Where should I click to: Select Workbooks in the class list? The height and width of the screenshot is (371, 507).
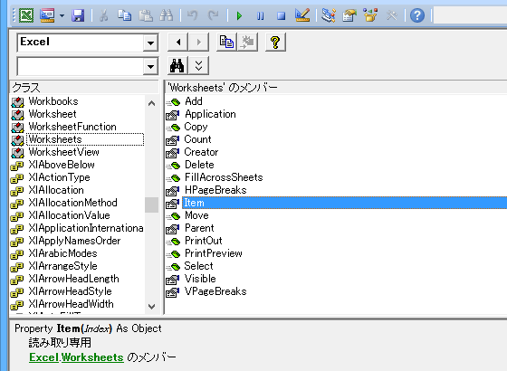[53, 101]
